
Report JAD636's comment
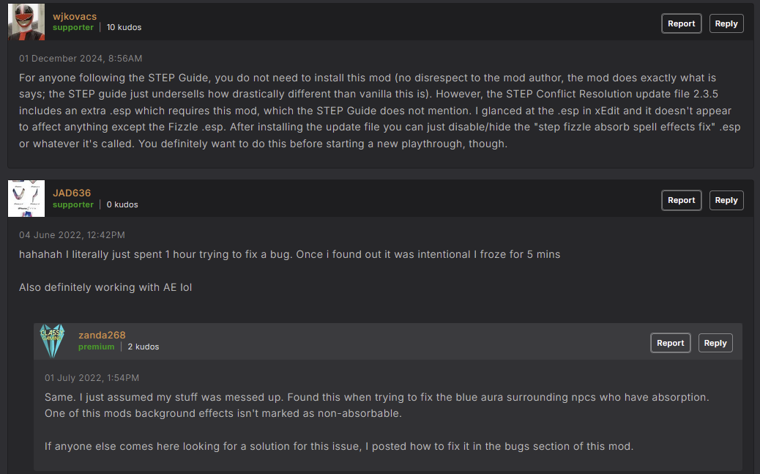(x=681, y=200)
